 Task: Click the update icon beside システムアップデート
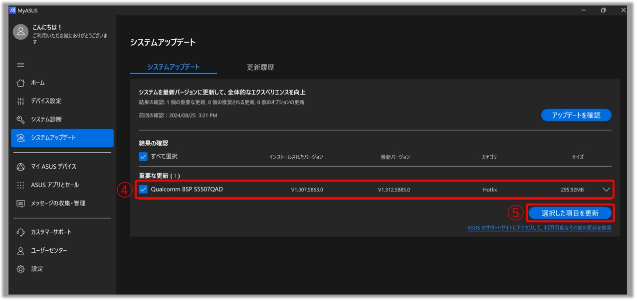(x=20, y=138)
